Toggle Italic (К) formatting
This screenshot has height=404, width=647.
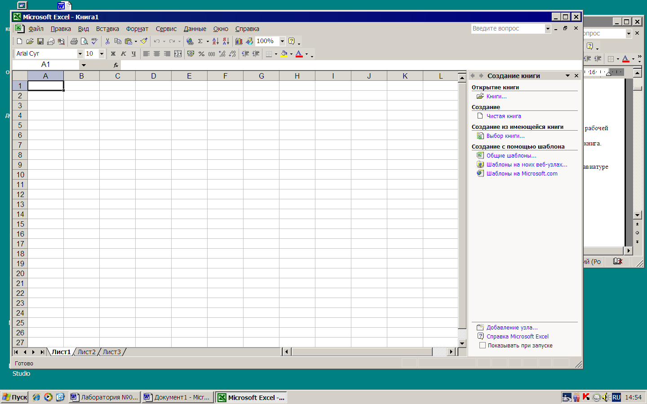pos(124,54)
